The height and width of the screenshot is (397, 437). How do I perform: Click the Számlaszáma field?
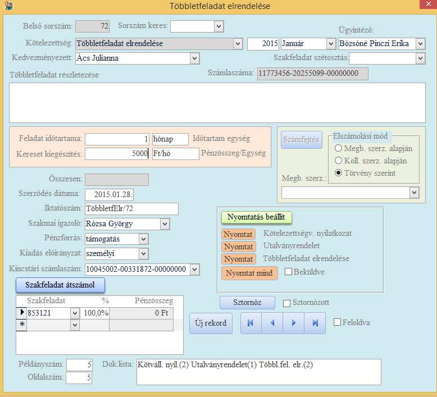click(313, 74)
